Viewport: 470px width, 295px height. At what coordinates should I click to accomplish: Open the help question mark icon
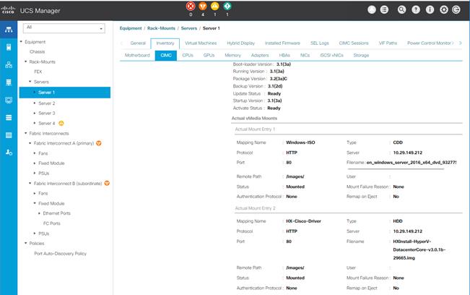[x=416, y=10]
